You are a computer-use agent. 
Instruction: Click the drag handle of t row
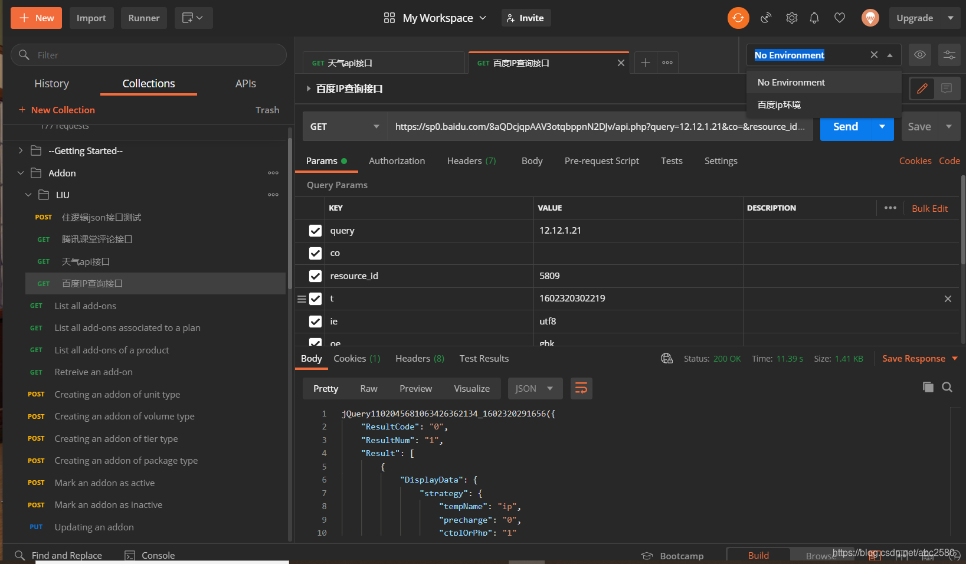point(302,299)
